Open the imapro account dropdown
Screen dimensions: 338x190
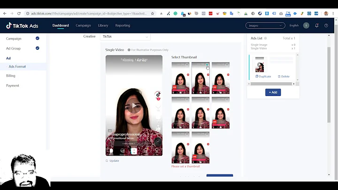tap(265, 25)
